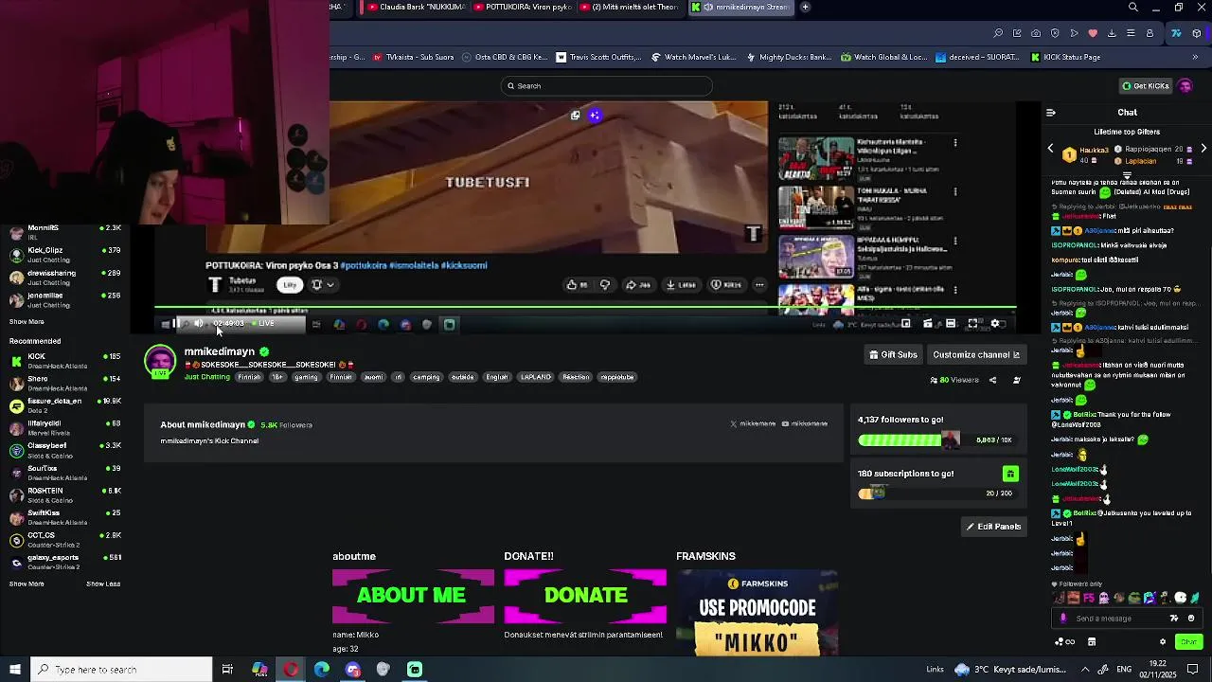This screenshot has width=1212, height=682.
Task: Click the Edit Panels button
Action: [x=993, y=527]
